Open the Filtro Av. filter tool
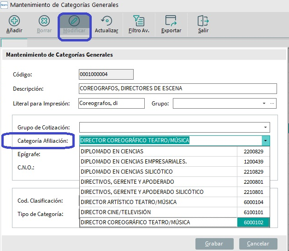Viewport: 289px width, 251px height. 138,21
